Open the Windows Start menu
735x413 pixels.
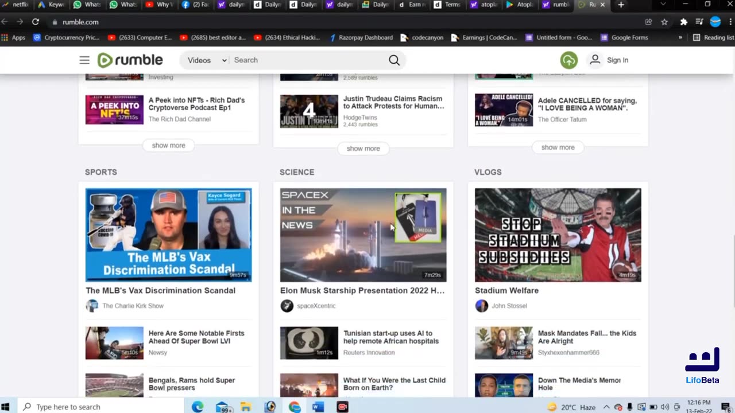click(6, 407)
